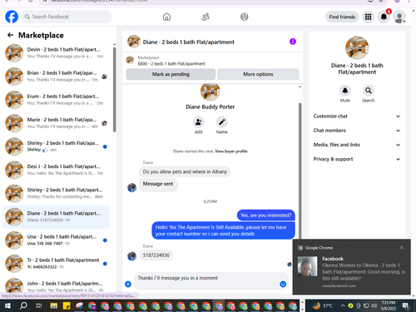Open the Tr apartment conversation
Screen dimensions: 416x312
click(56, 264)
